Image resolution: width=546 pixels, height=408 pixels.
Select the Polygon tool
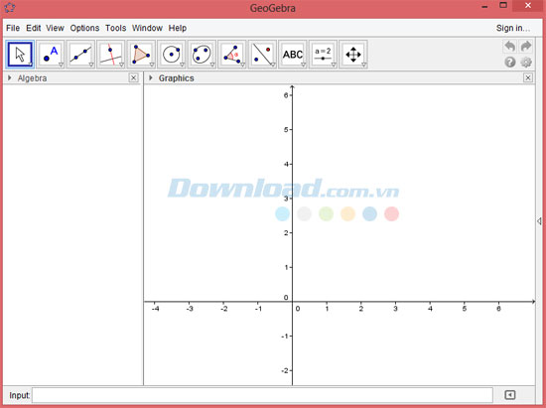(141, 55)
